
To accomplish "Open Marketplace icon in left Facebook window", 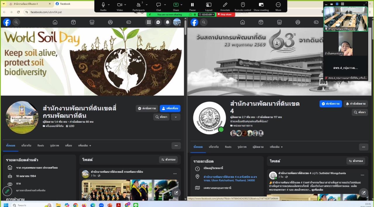I will (x=92, y=22).
